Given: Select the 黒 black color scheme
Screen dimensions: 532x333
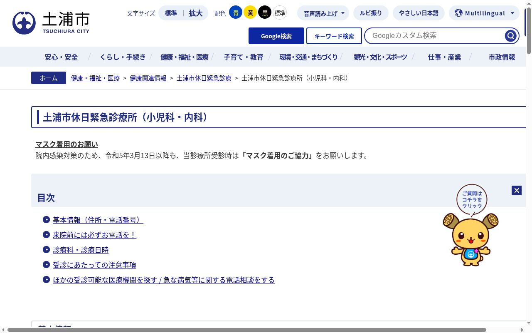Looking at the screenshot, I should [x=265, y=12].
